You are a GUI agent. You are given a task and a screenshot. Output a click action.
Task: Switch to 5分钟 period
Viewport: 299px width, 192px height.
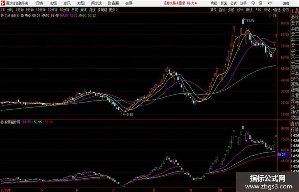click(x=30, y=10)
